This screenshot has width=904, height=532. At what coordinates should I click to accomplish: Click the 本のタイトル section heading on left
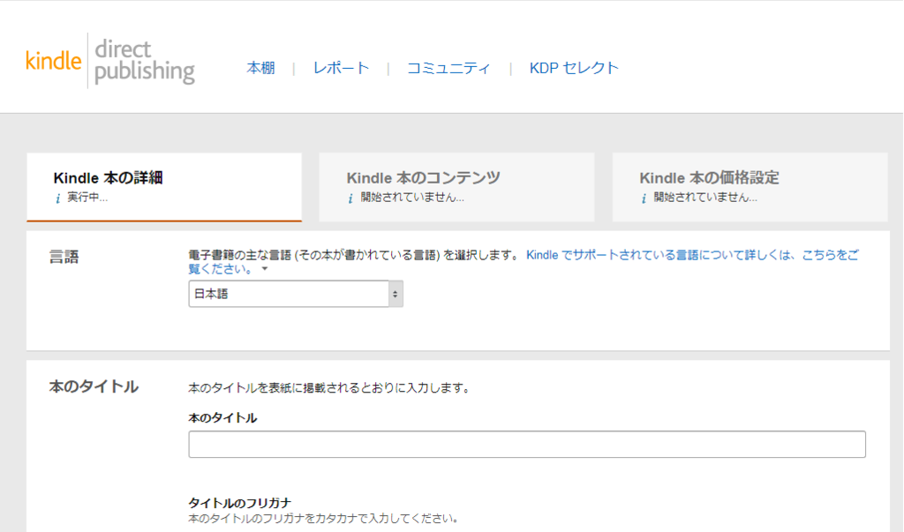(x=94, y=386)
